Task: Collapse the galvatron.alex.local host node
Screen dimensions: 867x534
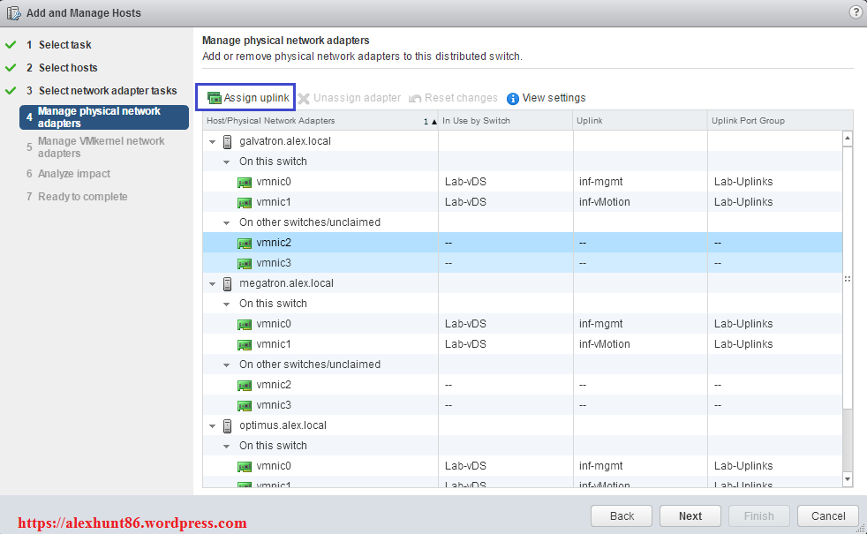Action: point(212,141)
